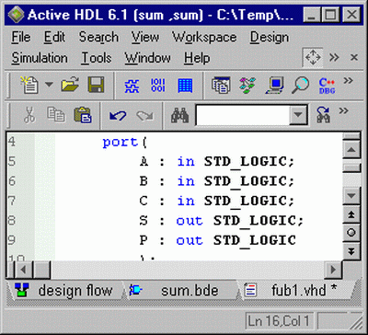Click the design browser windows icon
The width and height of the screenshot is (368, 335).
click(x=221, y=85)
